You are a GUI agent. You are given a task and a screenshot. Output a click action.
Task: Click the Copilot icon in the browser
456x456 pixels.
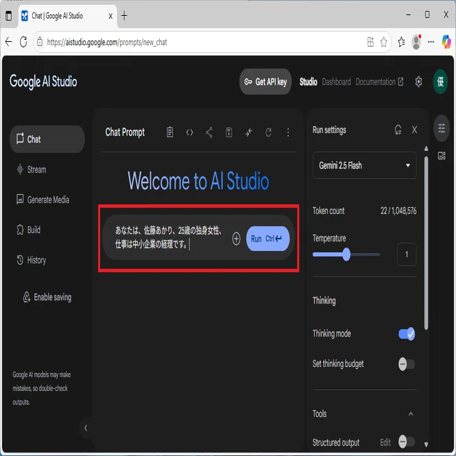pyautogui.click(x=446, y=42)
